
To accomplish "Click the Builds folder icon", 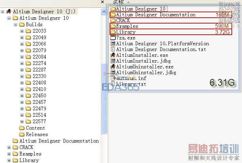I will click(x=22, y=25).
